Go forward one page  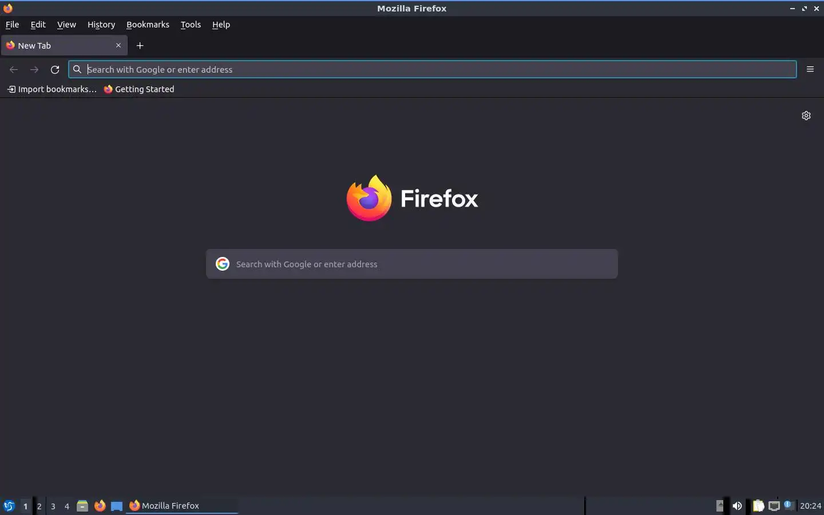34,69
